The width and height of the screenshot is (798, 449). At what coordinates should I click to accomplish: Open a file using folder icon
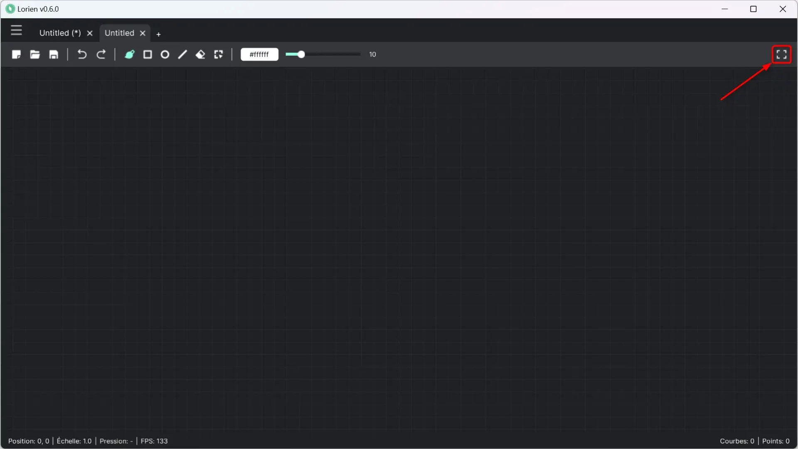(x=35, y=54)
